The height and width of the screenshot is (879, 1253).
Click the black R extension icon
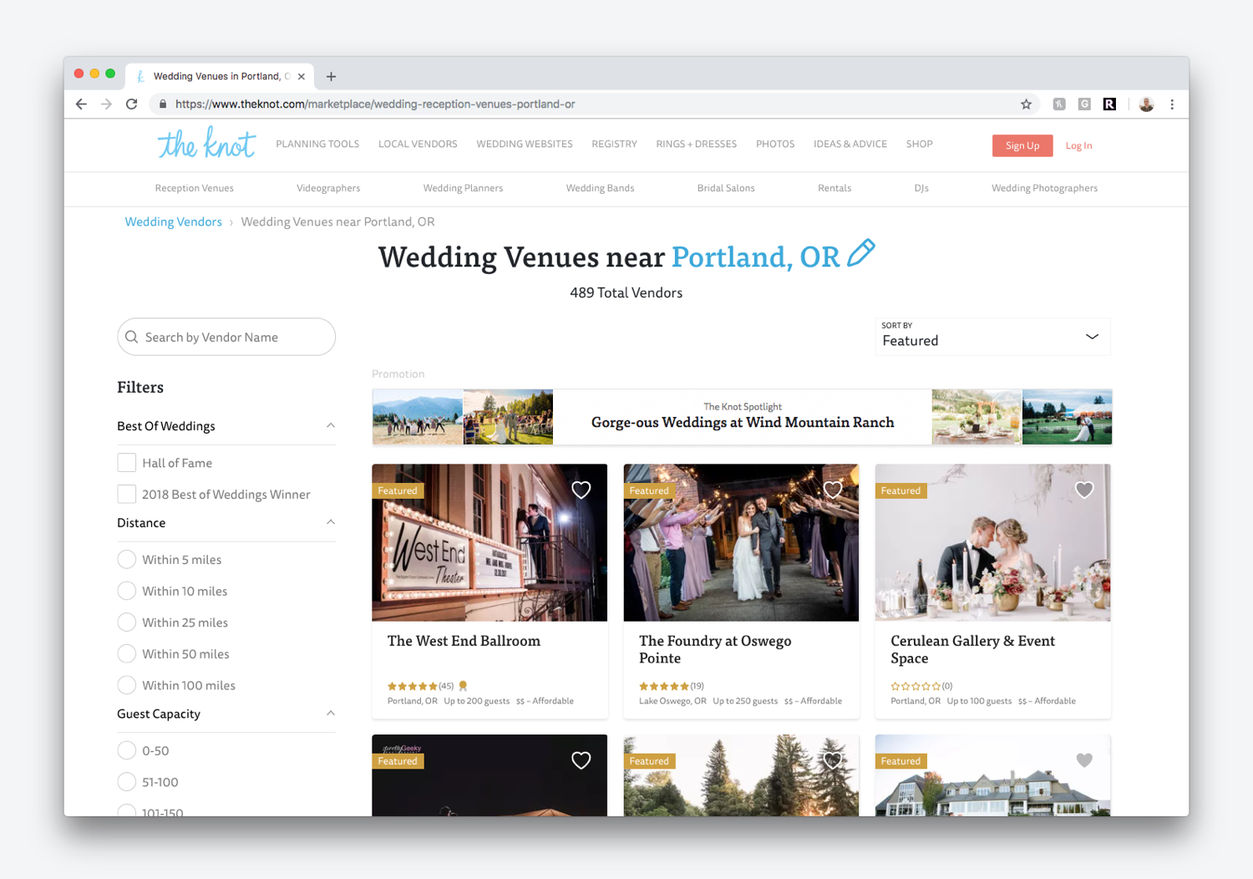click(1109, 104)
